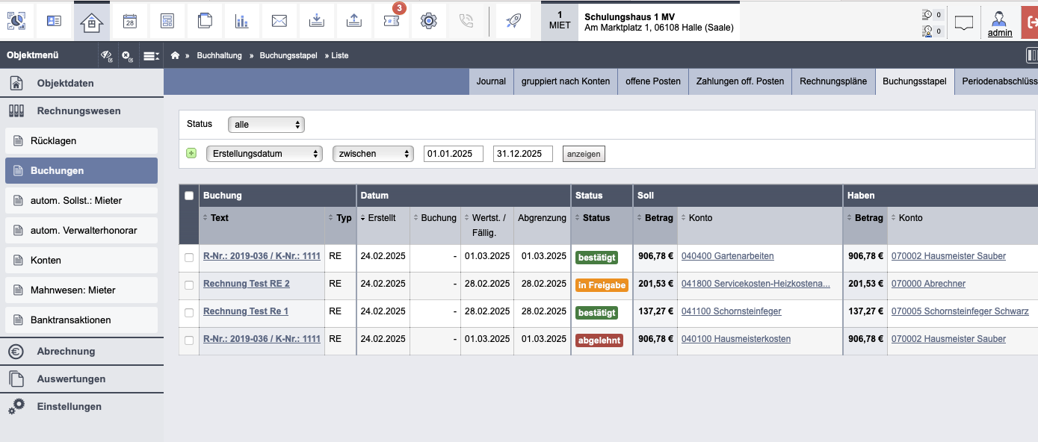Select the Buchungsstapel tab
The image size is (1038, 442).
915,81
